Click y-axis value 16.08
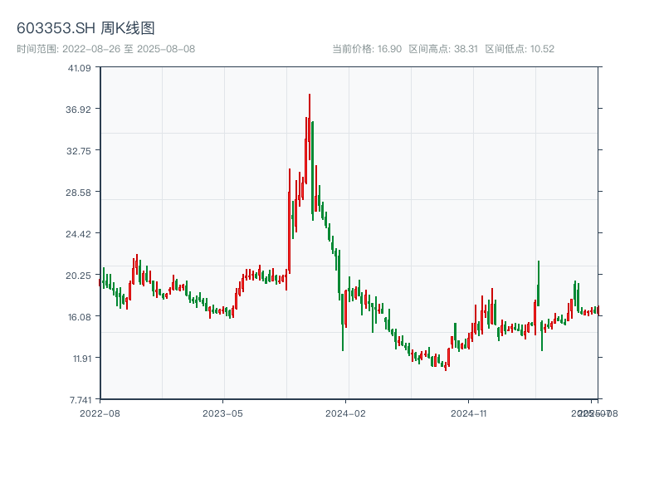Viewport: 664px width, 498px height. pos(80,317)
